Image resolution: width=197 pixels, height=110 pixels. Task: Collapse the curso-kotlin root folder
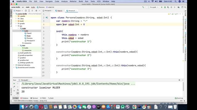[14, 14]
